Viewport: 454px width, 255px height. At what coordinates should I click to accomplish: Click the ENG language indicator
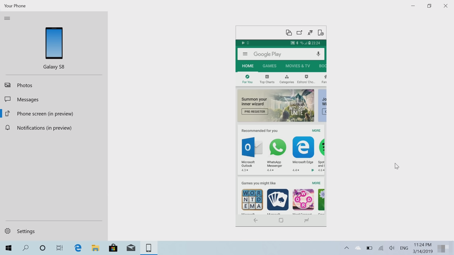pyautogui.click(x=404, y=248)
